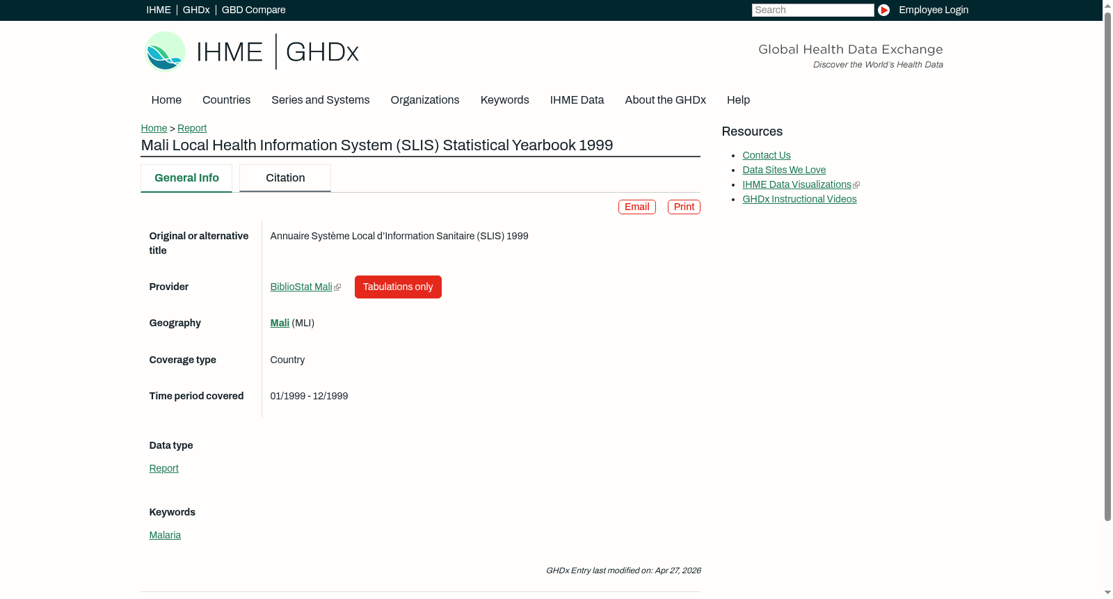The image size is (1113, 599).
Task: Open GHDx Instructional Videos link
Action: [799, 199]
